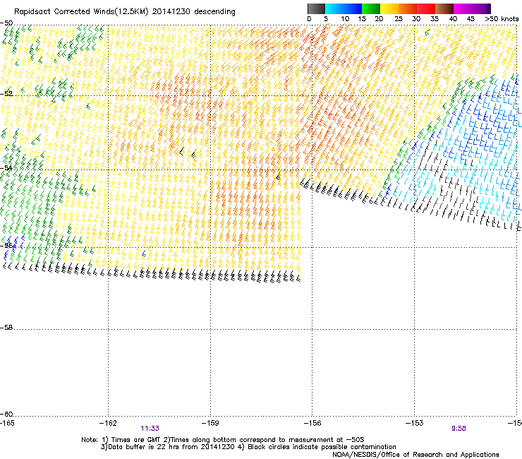Click the NOAA/NESDIS credit text

pos(415,455)
